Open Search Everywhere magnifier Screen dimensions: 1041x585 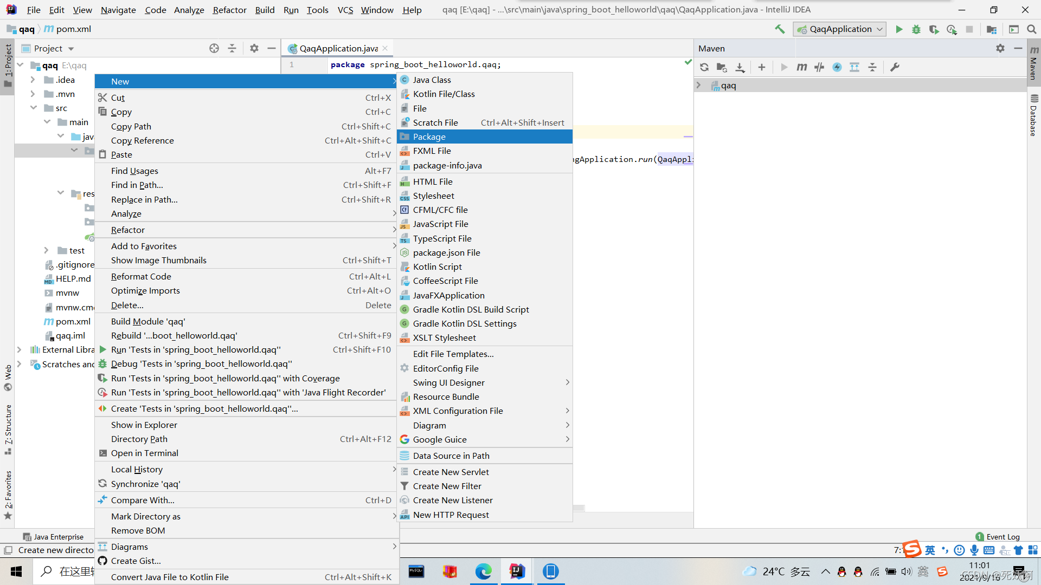tap(1032, 29)
